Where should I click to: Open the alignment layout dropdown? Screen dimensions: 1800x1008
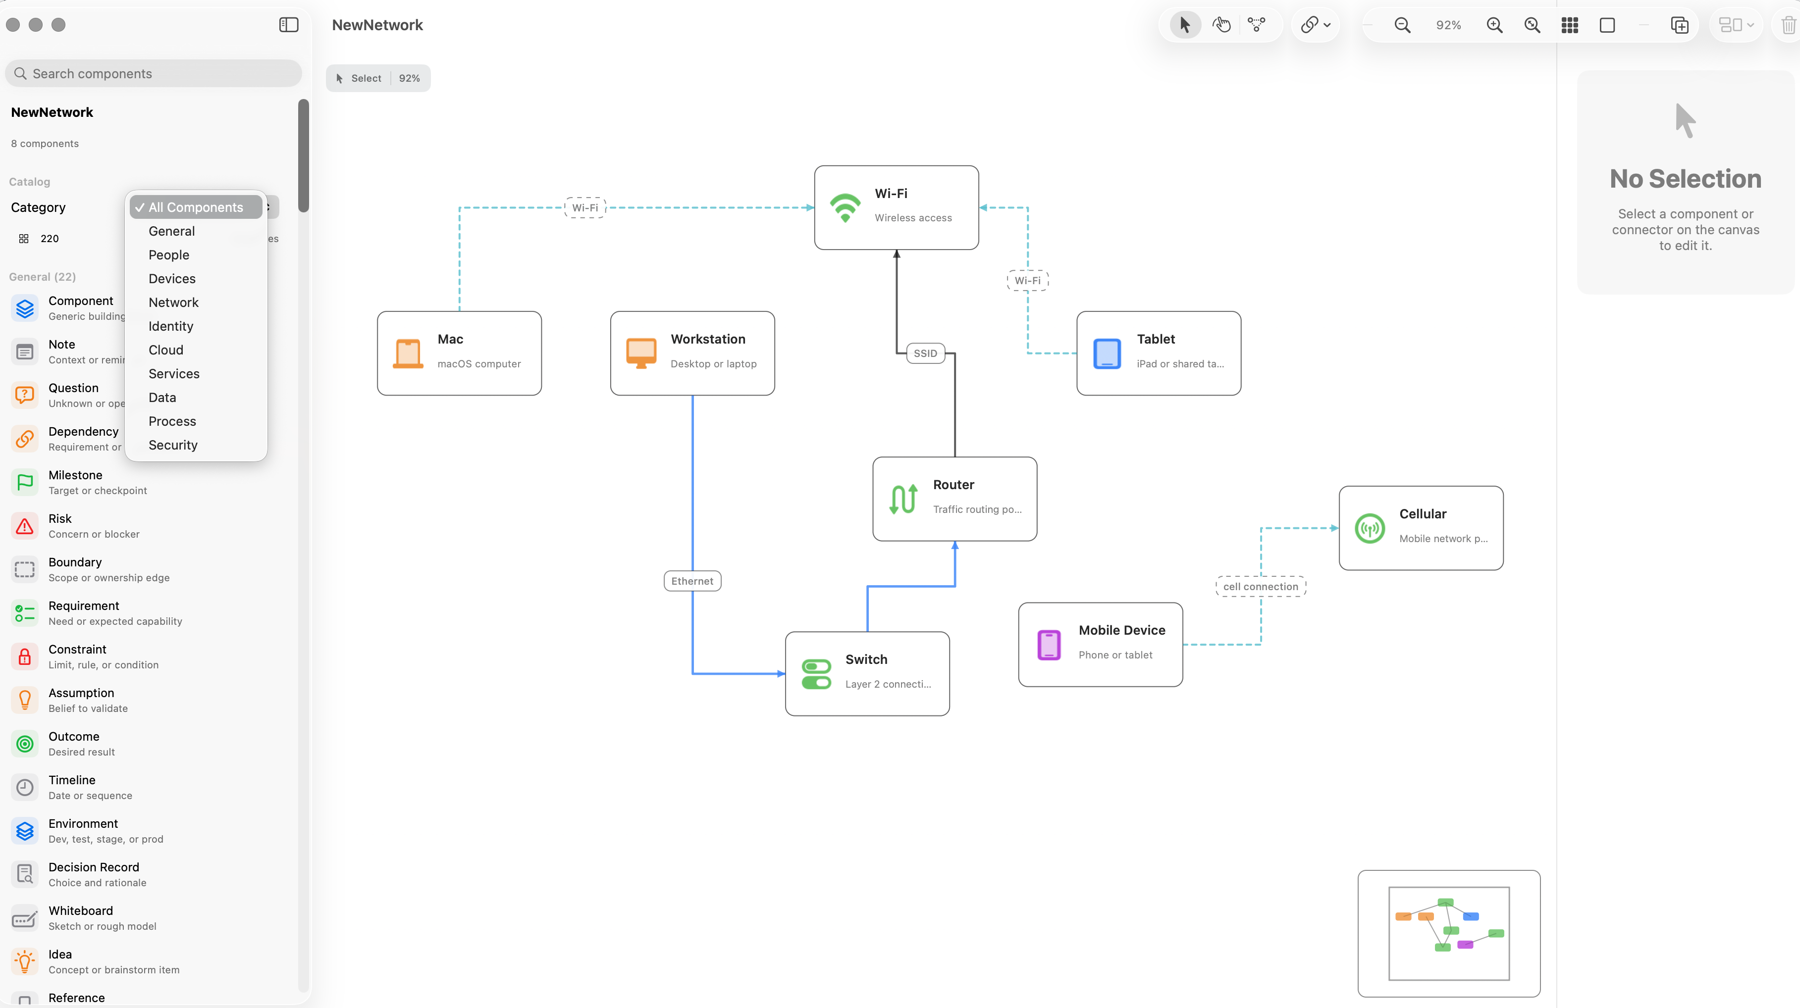[x=1736, y=25]
